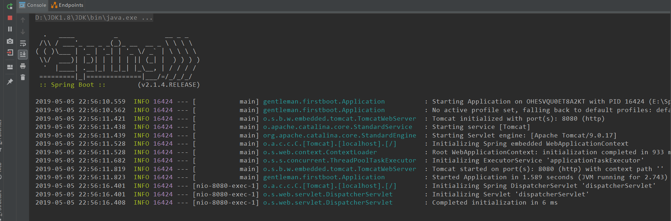Image resolution: width=671 pixels, height=221 pixels.
Task: Click the red Exit application icon
Action: (10, 53)
